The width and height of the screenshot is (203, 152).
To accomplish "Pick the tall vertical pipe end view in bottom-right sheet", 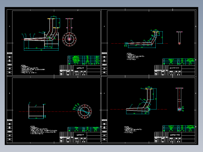I will (180, 99).
